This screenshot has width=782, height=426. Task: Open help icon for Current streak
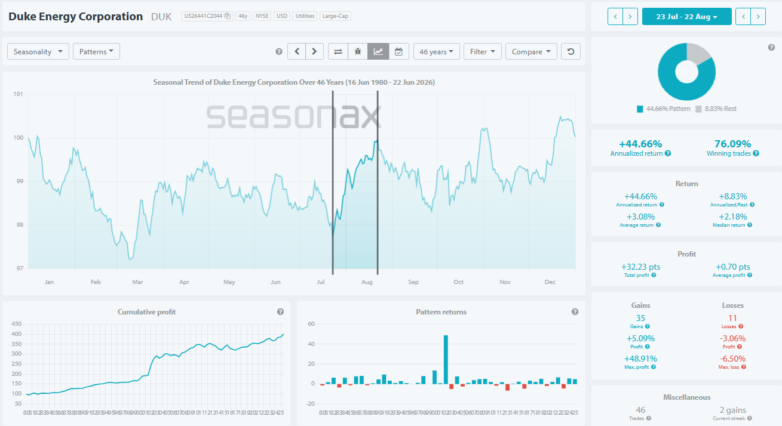(x=751, y=418)
